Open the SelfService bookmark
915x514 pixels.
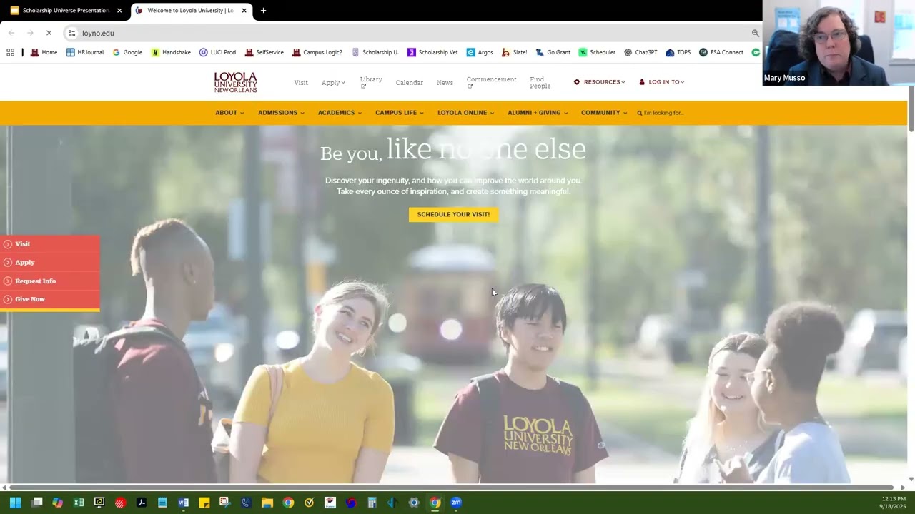click(x=264, y=52)
